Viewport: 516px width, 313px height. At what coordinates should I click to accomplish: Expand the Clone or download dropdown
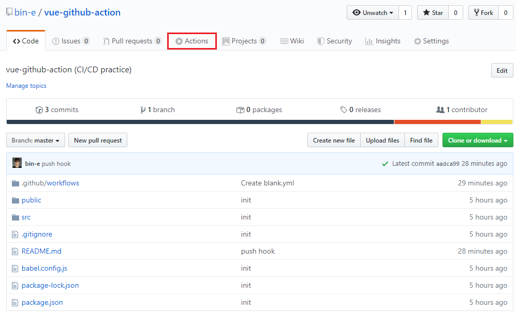pyautogui.click(x=478, y=140)
